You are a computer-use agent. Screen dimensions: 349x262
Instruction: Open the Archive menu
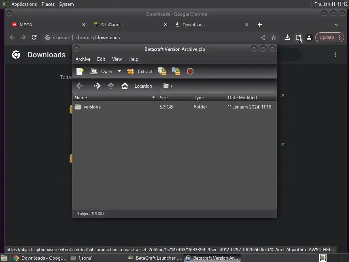coord(83,59)
